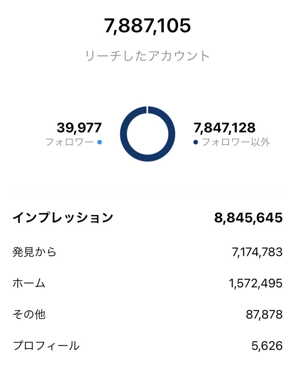This screenshot has width=295, height=369.
Task: Tap the その他 row label
Action: (x=29, y=314)
